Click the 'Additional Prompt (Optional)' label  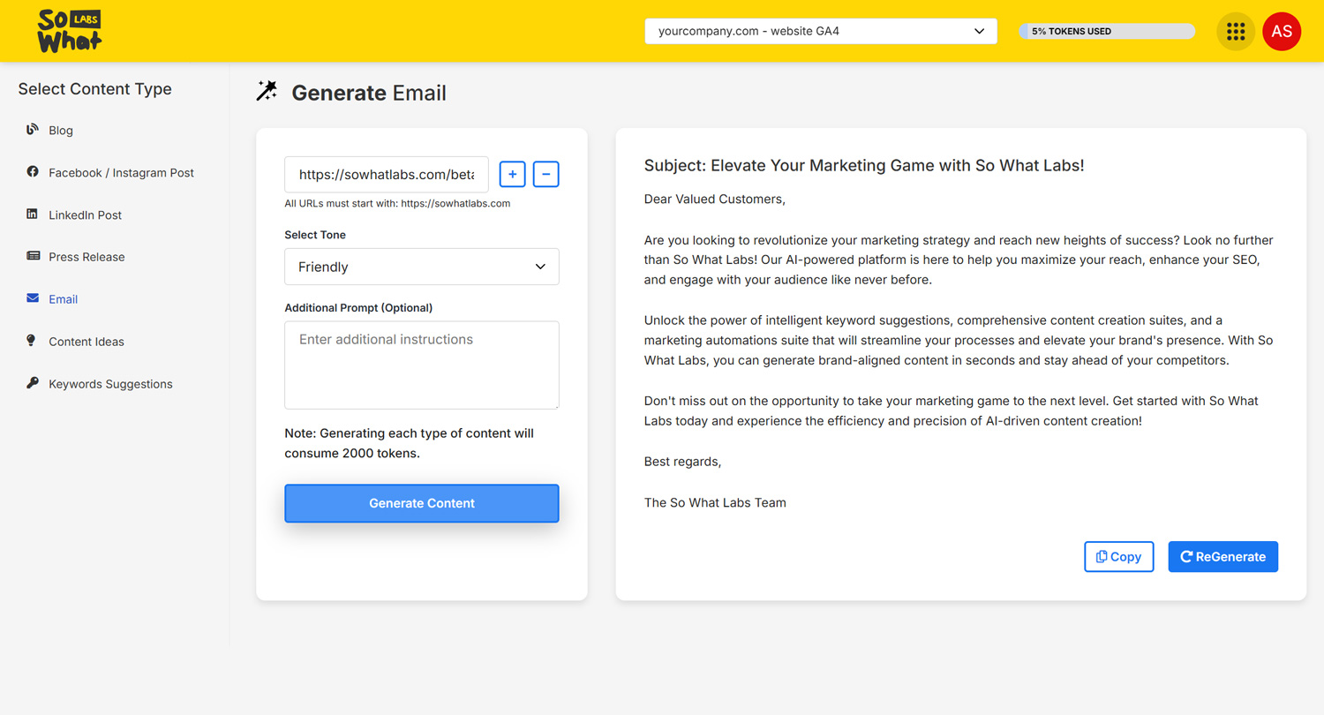tap(358, 308)
